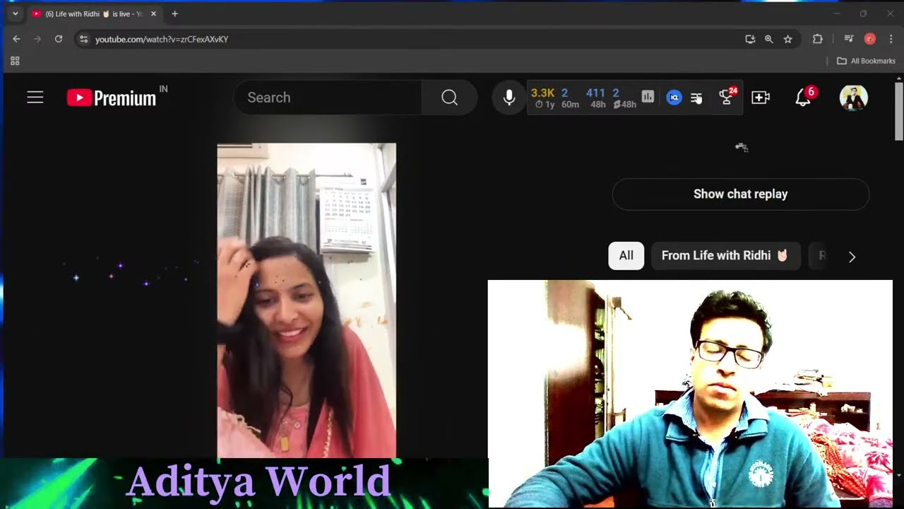Click the magnifier search button
Screen dimensions: 904x509
[449, 98]
